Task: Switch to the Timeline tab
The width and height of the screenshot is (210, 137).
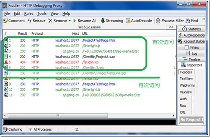Action: (x=192, y=59)
